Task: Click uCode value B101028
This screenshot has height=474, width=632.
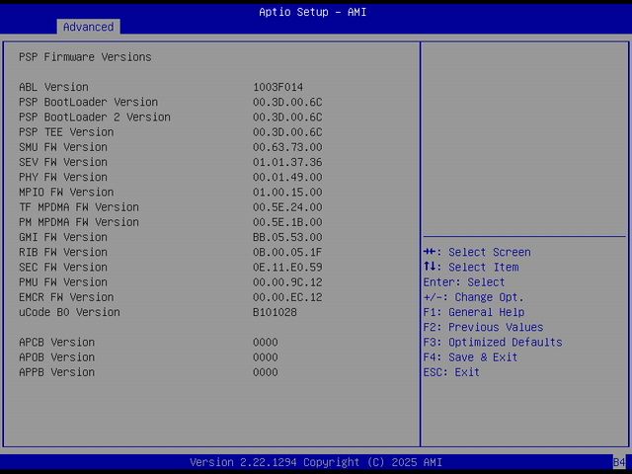Action: (x=275, y=312)
